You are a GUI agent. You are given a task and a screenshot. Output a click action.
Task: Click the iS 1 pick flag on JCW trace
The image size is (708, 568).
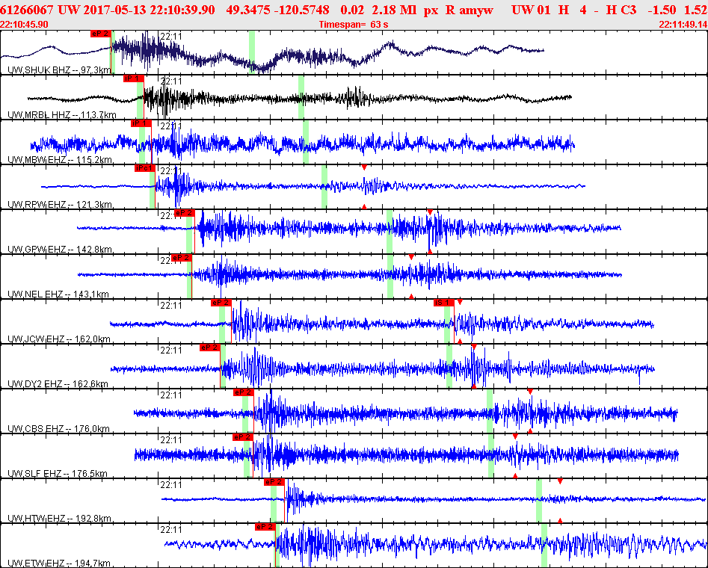[x=444, y=303]
